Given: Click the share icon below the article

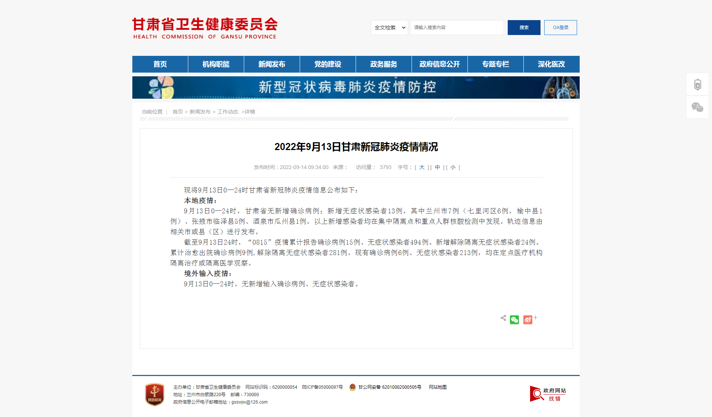Looking at the screenshot, I should (503, 318).
